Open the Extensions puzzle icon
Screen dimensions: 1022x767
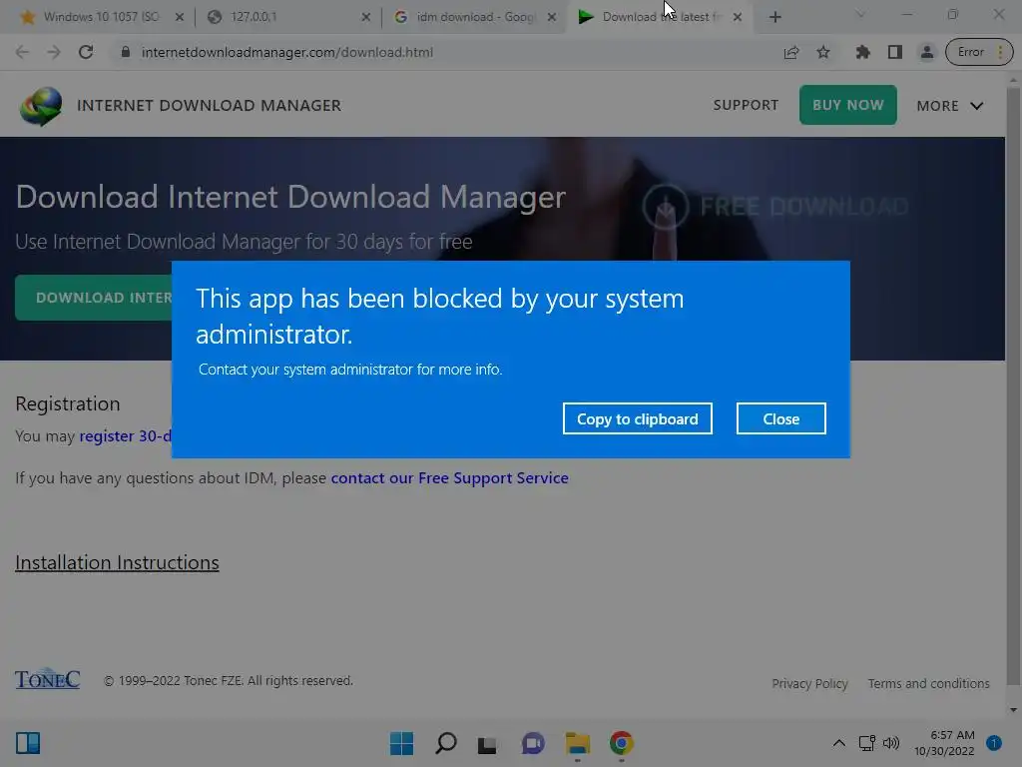click(863, 52)
